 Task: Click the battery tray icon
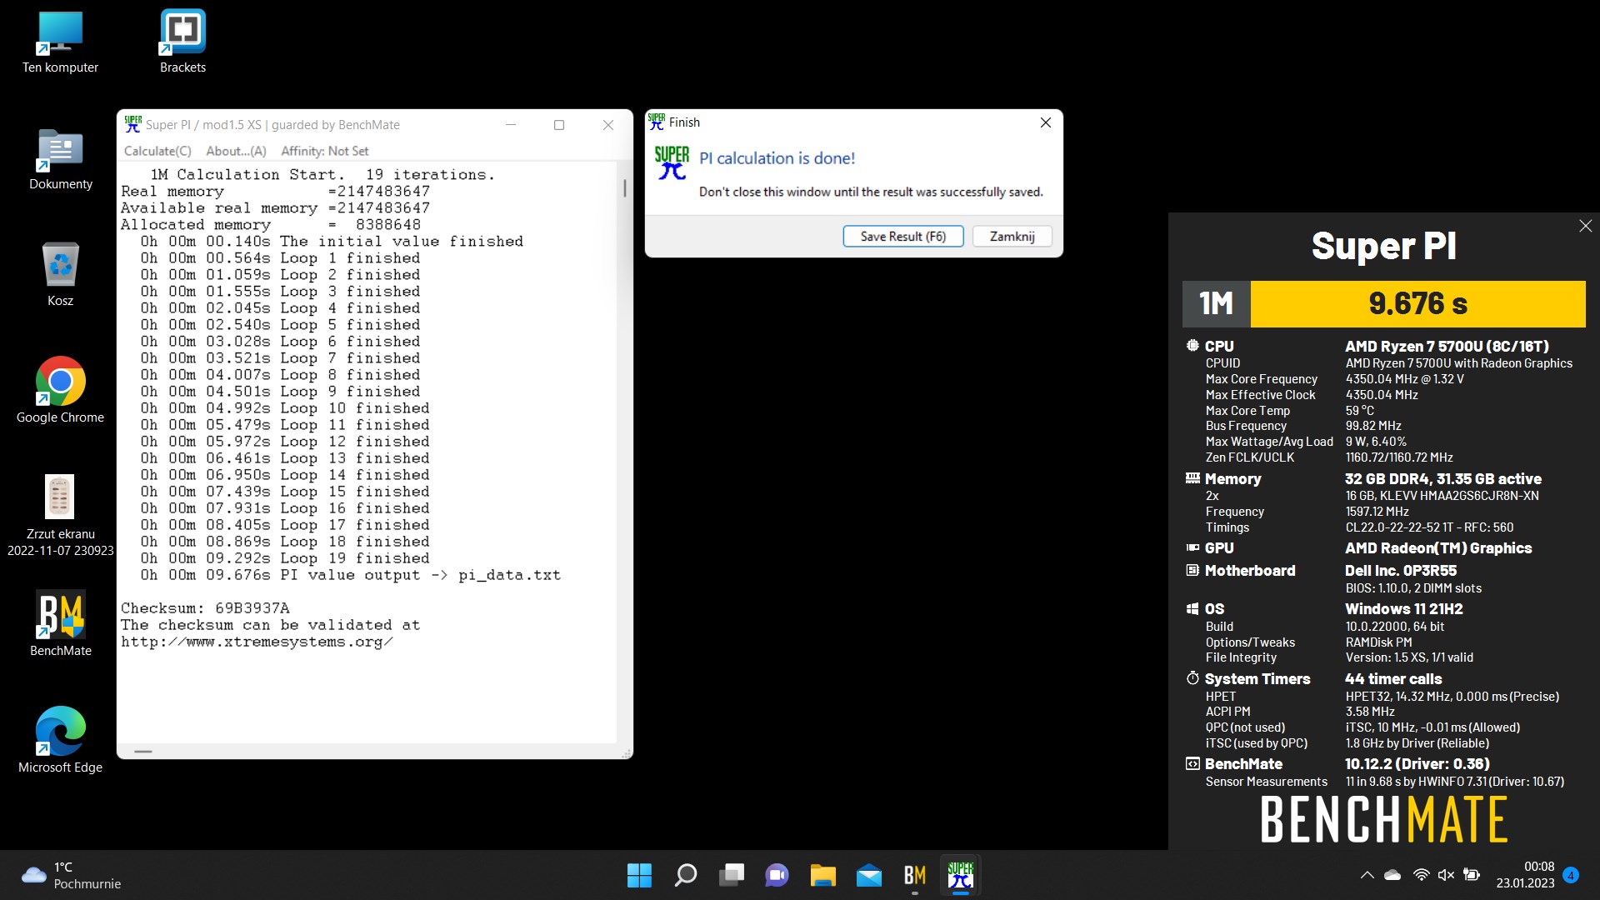click(x=1472, y=875)
